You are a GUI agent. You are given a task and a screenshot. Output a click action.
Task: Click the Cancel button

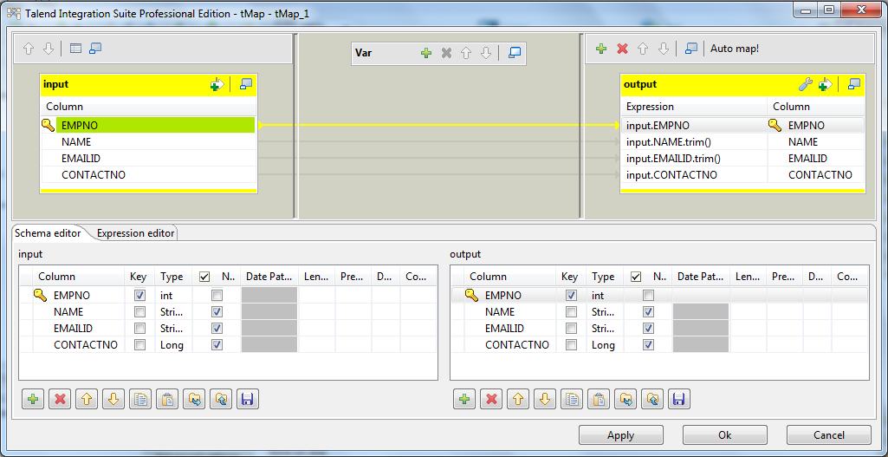[829, 435]
